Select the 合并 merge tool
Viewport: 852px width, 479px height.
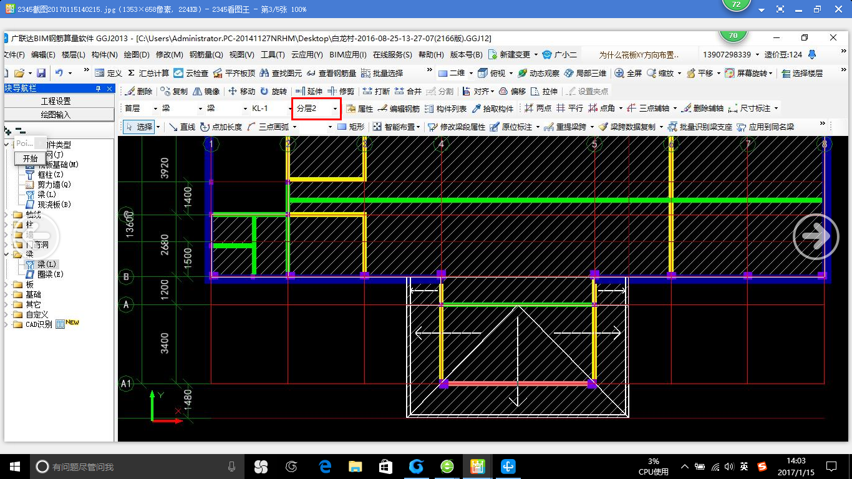click(409, 91)
